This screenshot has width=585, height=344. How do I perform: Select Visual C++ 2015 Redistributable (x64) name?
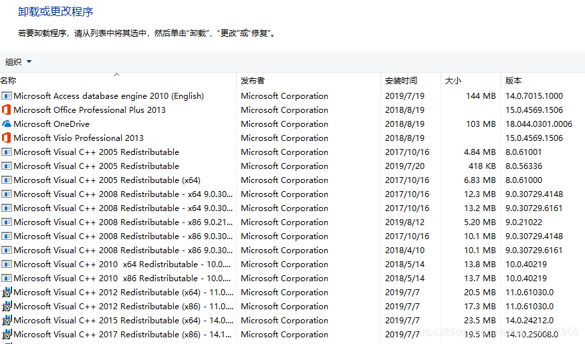pyautogui.click(x=123, y=321)
